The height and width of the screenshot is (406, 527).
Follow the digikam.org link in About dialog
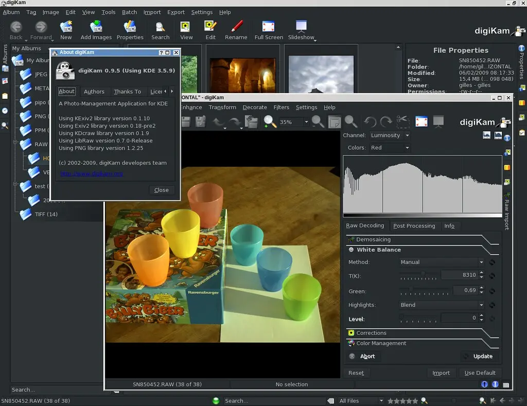point(92,174)
